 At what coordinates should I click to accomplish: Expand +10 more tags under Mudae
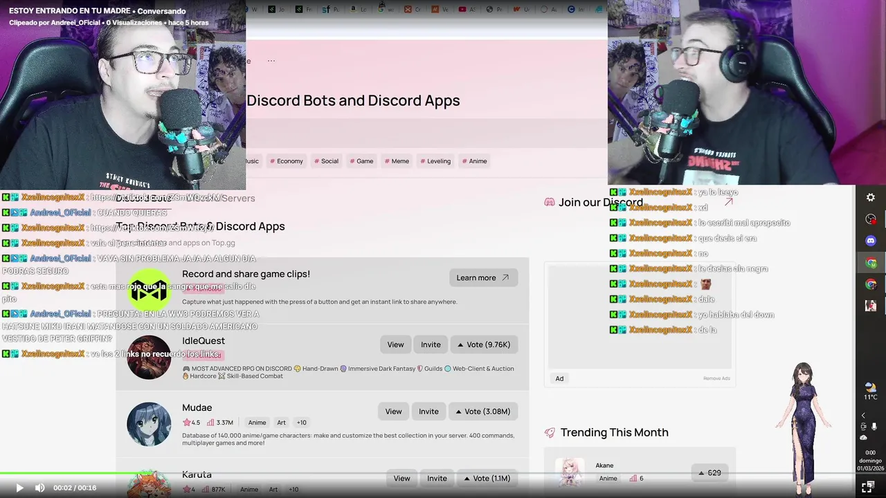pyautogui.click(x=301, y=423)
